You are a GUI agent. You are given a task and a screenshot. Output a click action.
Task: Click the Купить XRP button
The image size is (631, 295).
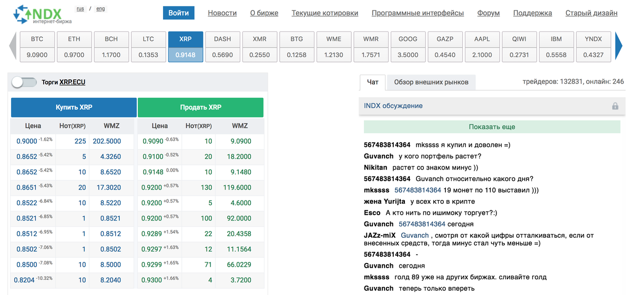74,107
